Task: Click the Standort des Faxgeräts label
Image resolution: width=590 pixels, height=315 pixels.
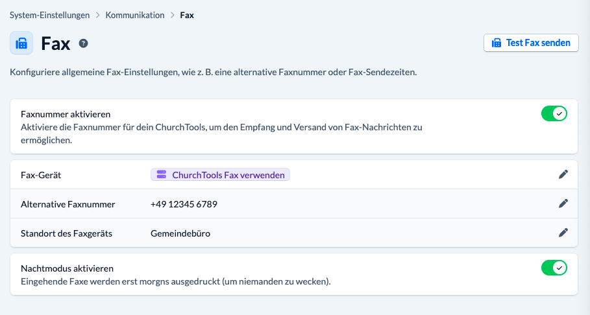Action: [67, 233]
